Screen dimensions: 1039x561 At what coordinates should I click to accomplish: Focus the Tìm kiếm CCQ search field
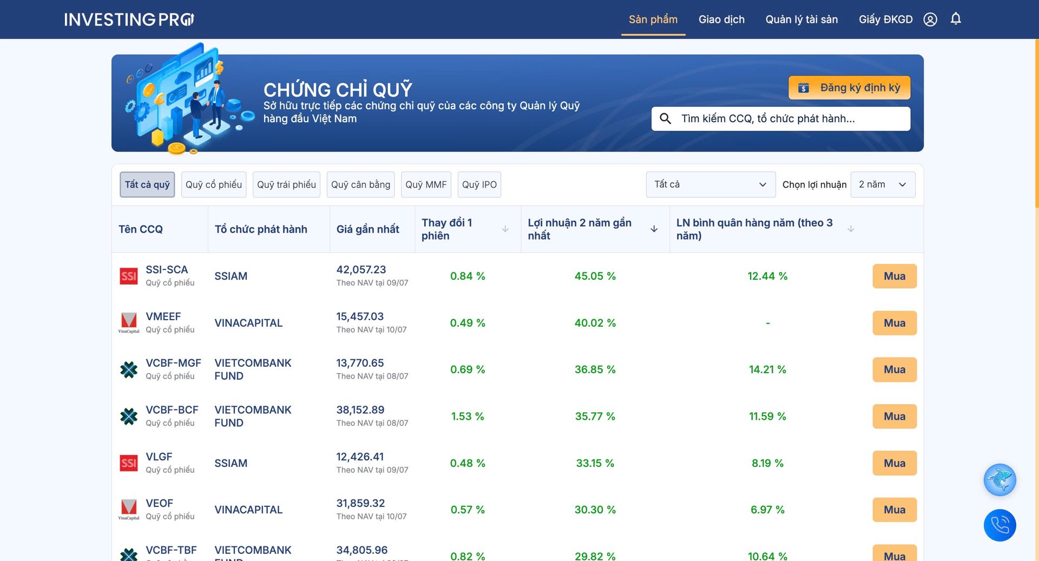coord(780,118)
